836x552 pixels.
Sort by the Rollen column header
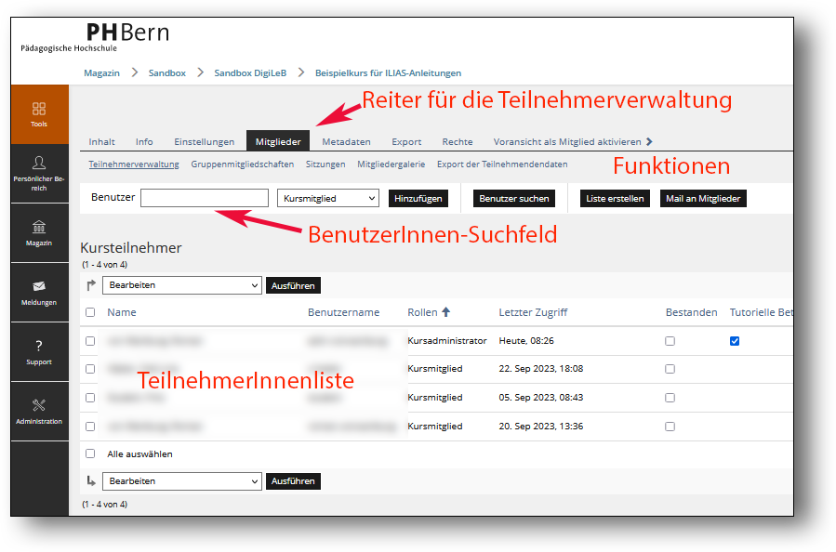[x=422, y=312]
